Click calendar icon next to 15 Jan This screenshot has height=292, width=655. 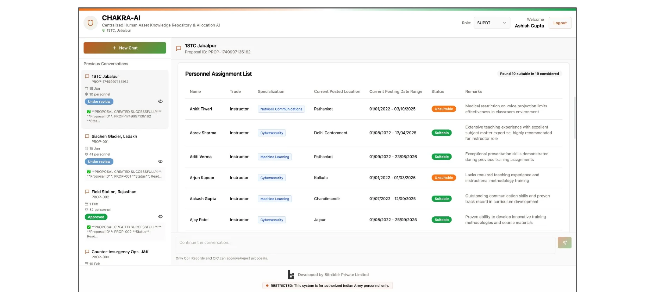click(86, 148)
